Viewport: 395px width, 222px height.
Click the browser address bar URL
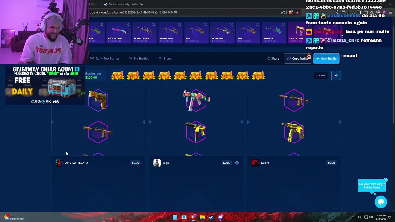[133, 12]
